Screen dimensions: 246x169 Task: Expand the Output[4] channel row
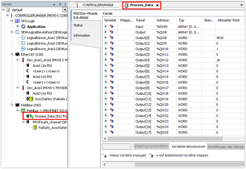pos(106,60)
